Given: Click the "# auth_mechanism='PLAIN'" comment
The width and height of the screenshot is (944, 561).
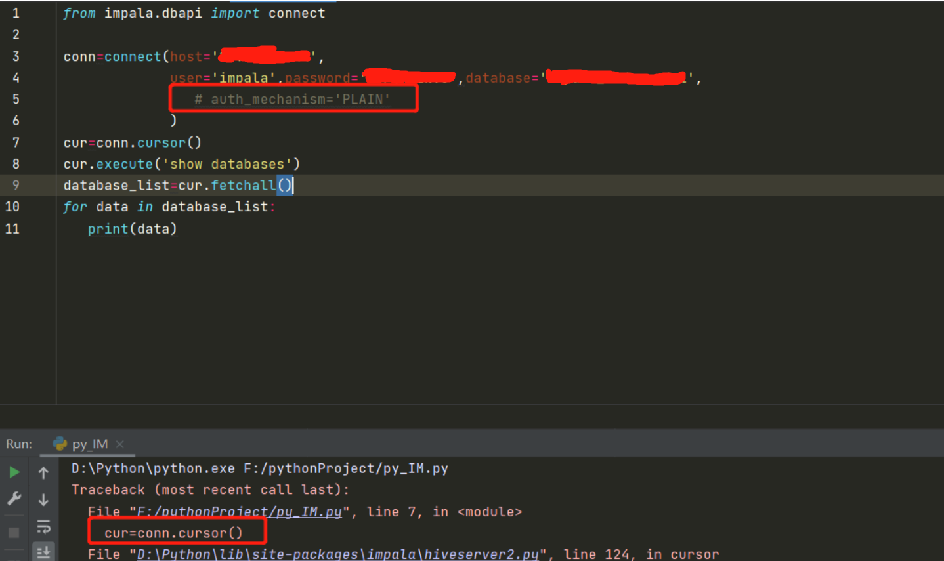Looking at the screenshot, I should [292, 99].
